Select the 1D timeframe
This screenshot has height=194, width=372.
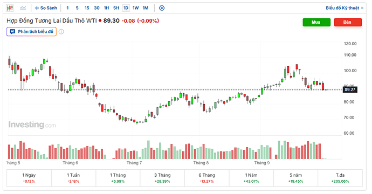click(x=126, y=8)
